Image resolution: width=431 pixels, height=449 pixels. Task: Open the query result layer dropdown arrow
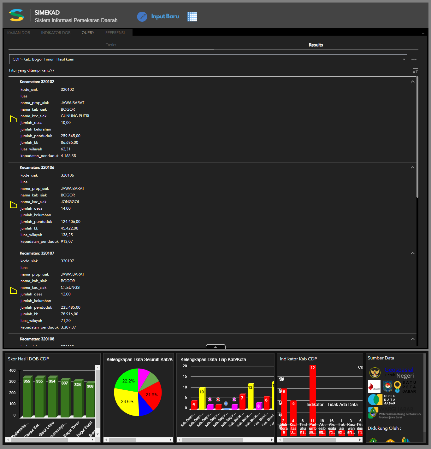(x=404, y=59)
